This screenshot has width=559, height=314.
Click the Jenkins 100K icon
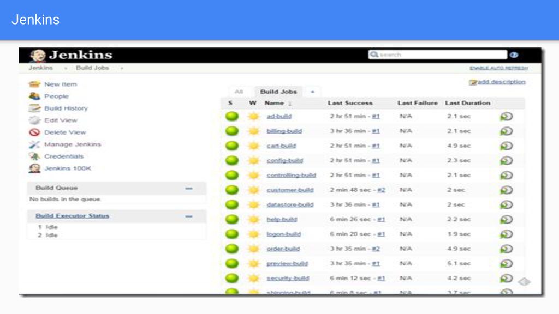coord(34,168)
